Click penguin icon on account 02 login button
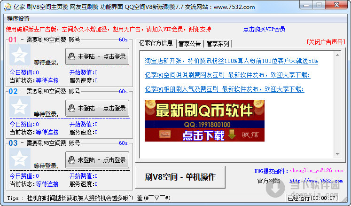 click(x=71, y=108)
